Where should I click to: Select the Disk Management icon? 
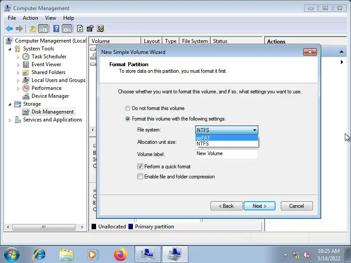[26, 112]
